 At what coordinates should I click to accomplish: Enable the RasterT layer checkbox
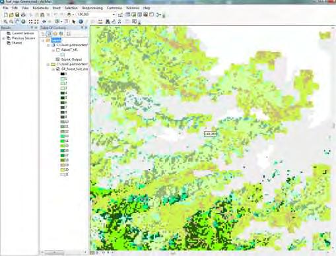click(x=58, y=50)
